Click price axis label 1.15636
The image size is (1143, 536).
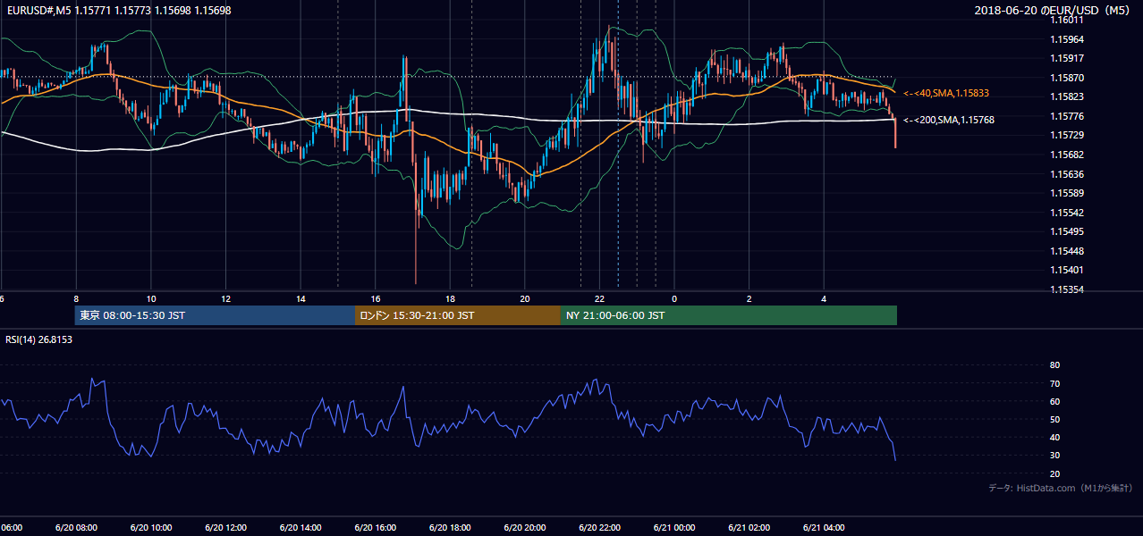1067,174
